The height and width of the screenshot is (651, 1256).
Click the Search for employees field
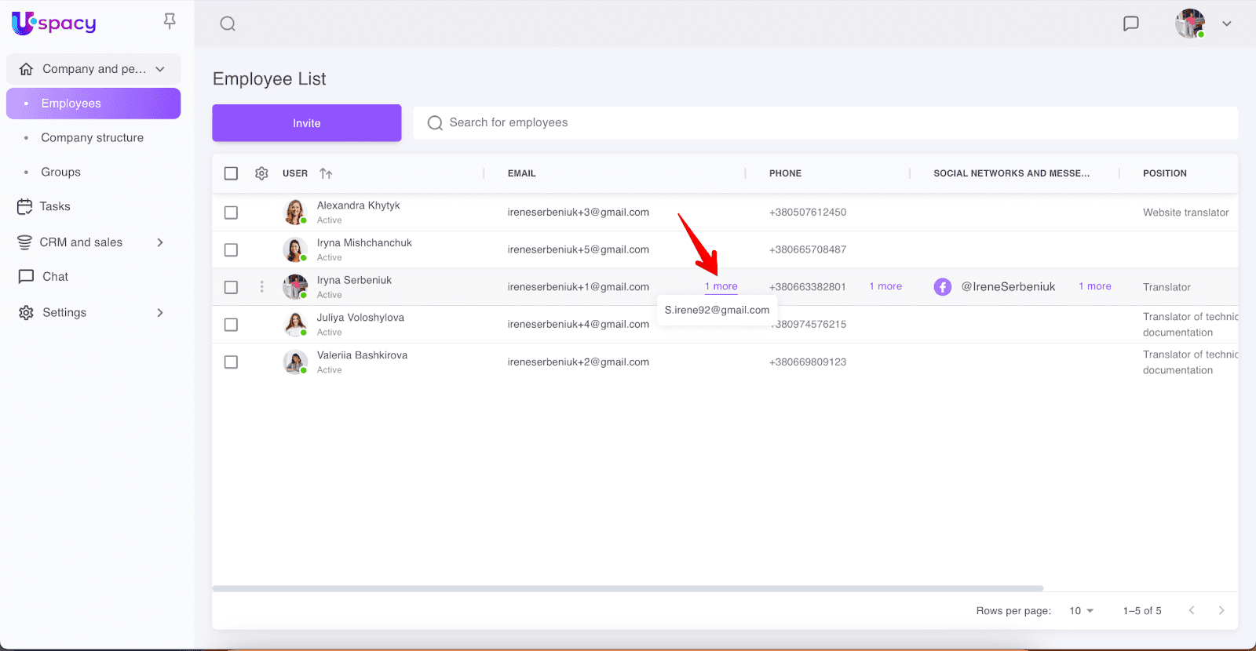(x=824, y=123)
